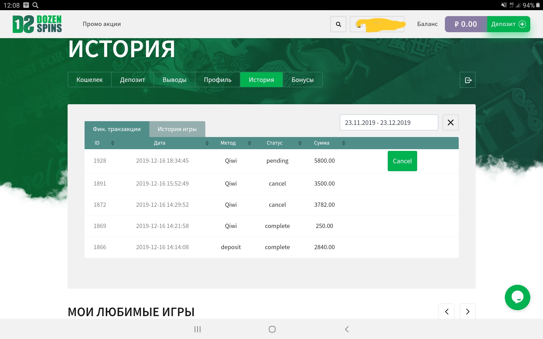
Task: Clear date range with X button
Action: point(450,123)
